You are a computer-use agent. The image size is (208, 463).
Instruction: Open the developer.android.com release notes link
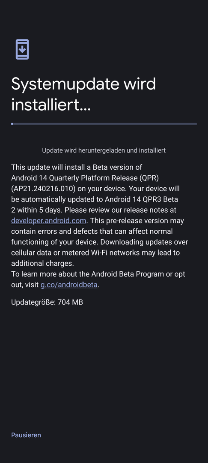49,221
